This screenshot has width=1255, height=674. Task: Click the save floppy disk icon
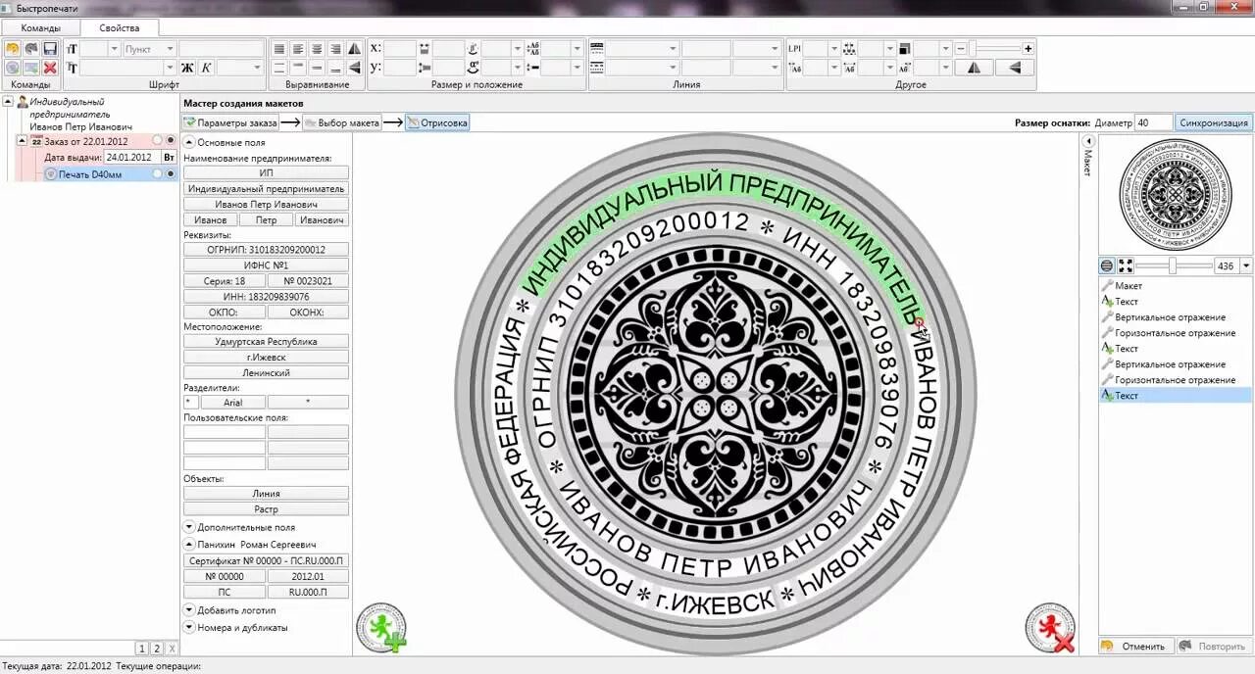tap(49, 48)
